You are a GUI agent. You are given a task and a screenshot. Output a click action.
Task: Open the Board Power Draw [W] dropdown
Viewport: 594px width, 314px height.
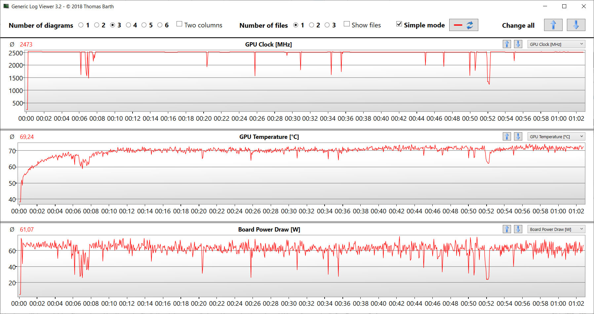[x=556, y=229]
